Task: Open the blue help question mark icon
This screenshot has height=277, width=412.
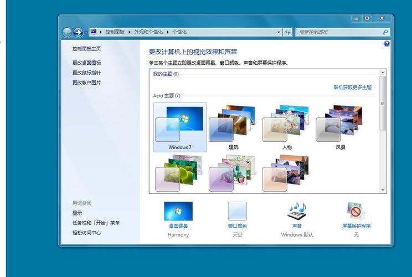Action: (x=387, y=44)
